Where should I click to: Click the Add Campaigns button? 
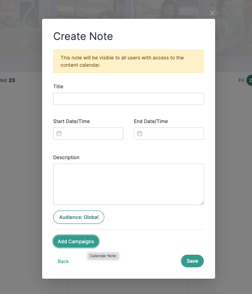click(x=76, y=242)
